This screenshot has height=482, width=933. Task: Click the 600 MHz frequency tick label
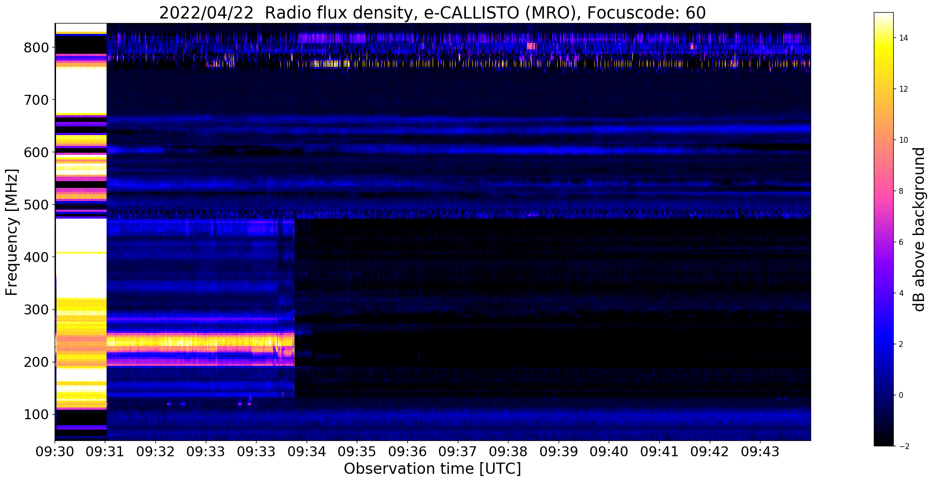[x=37, y=152]
